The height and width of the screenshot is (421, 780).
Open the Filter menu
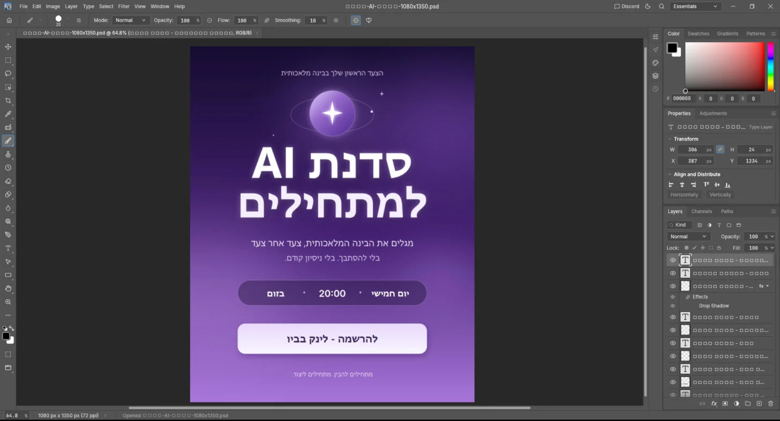tap(124, 6)
